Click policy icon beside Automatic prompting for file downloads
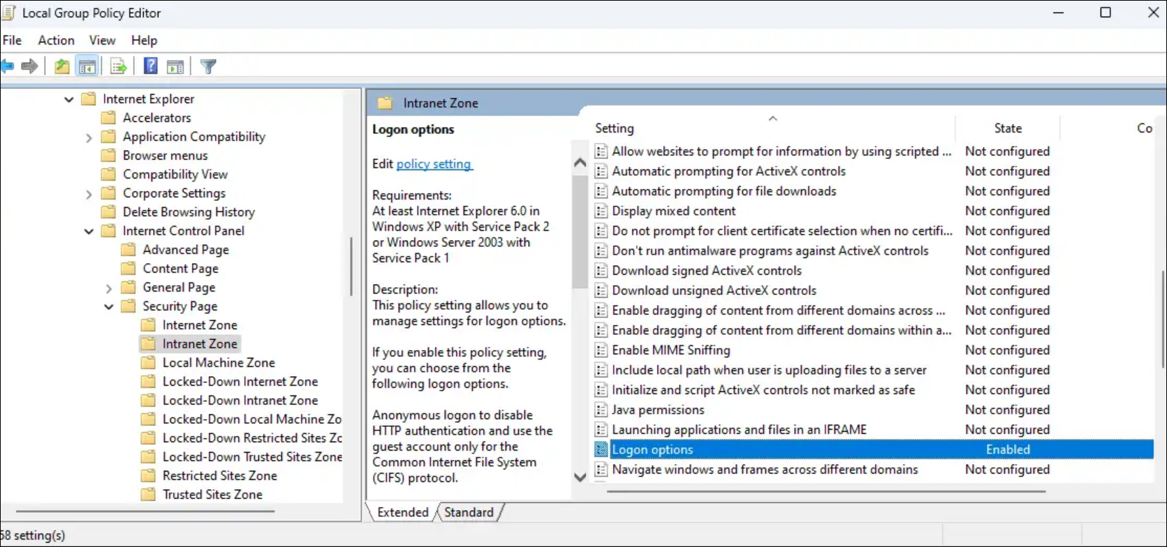This screenshot has height=547, width=1167. click(601, 191)
